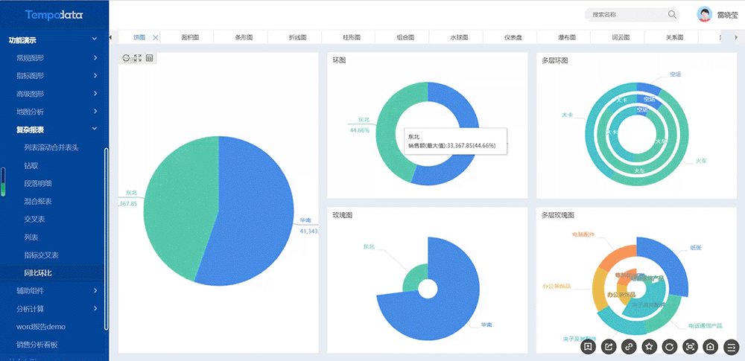Click the 东北 label beside 环图 donut

click(364, 120)
